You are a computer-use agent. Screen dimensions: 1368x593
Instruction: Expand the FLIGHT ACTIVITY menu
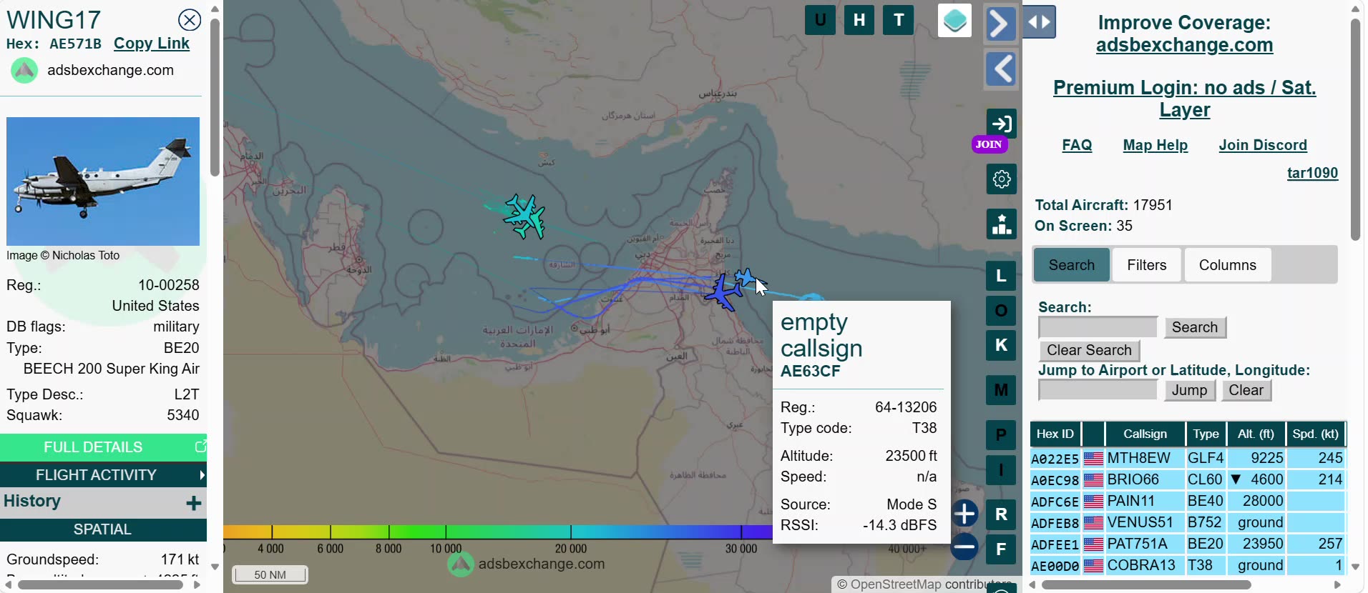click(x=103, y=475)
